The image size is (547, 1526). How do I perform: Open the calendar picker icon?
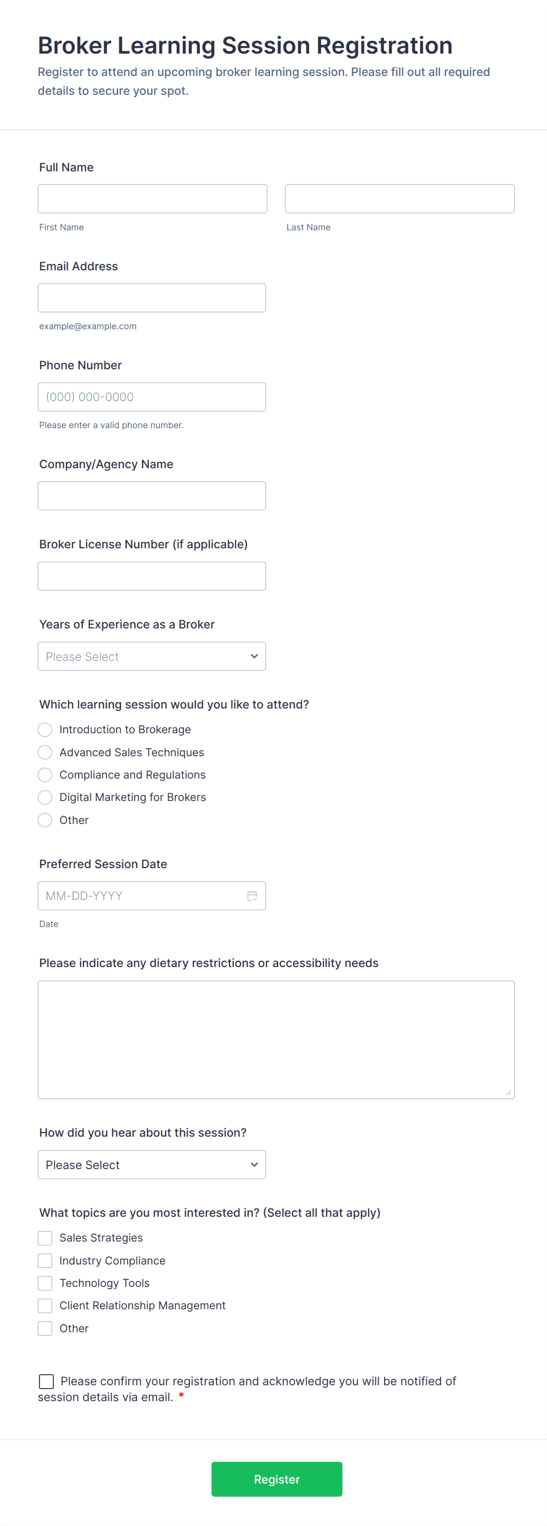[x=252, y=896]
